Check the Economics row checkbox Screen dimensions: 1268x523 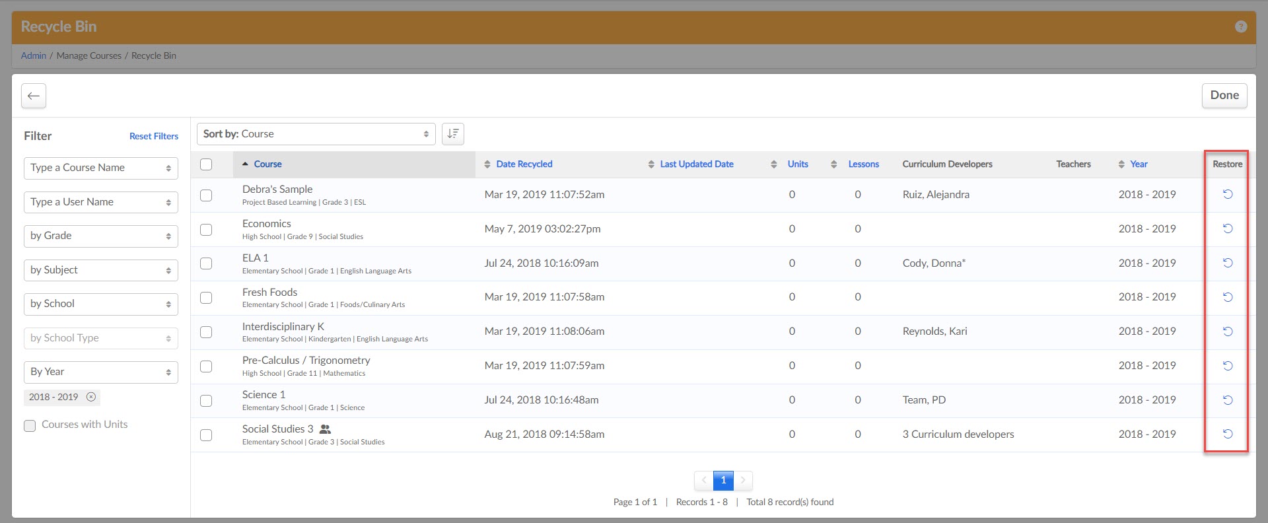(206, 230)
